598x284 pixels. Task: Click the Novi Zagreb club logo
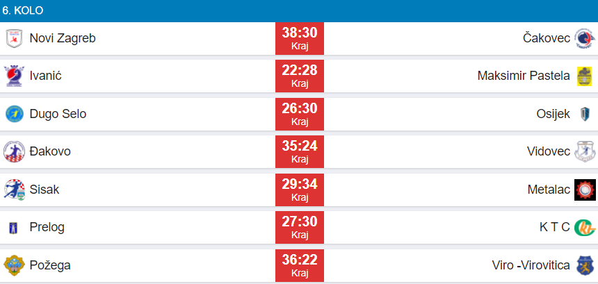pyautogui.click(x=14, y=39)
